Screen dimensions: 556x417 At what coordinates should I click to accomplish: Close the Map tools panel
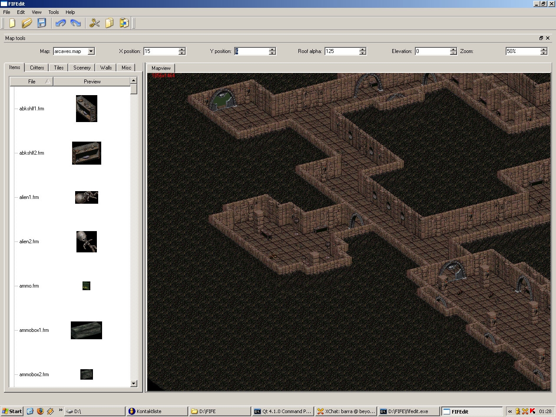[x=548, y=38]
